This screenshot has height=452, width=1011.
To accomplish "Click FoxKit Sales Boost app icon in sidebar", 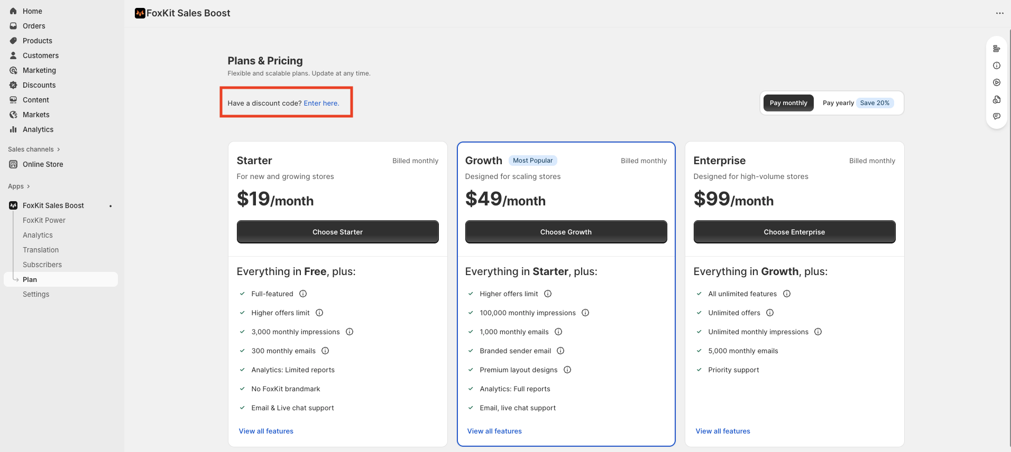I will [x=13, y=205].
